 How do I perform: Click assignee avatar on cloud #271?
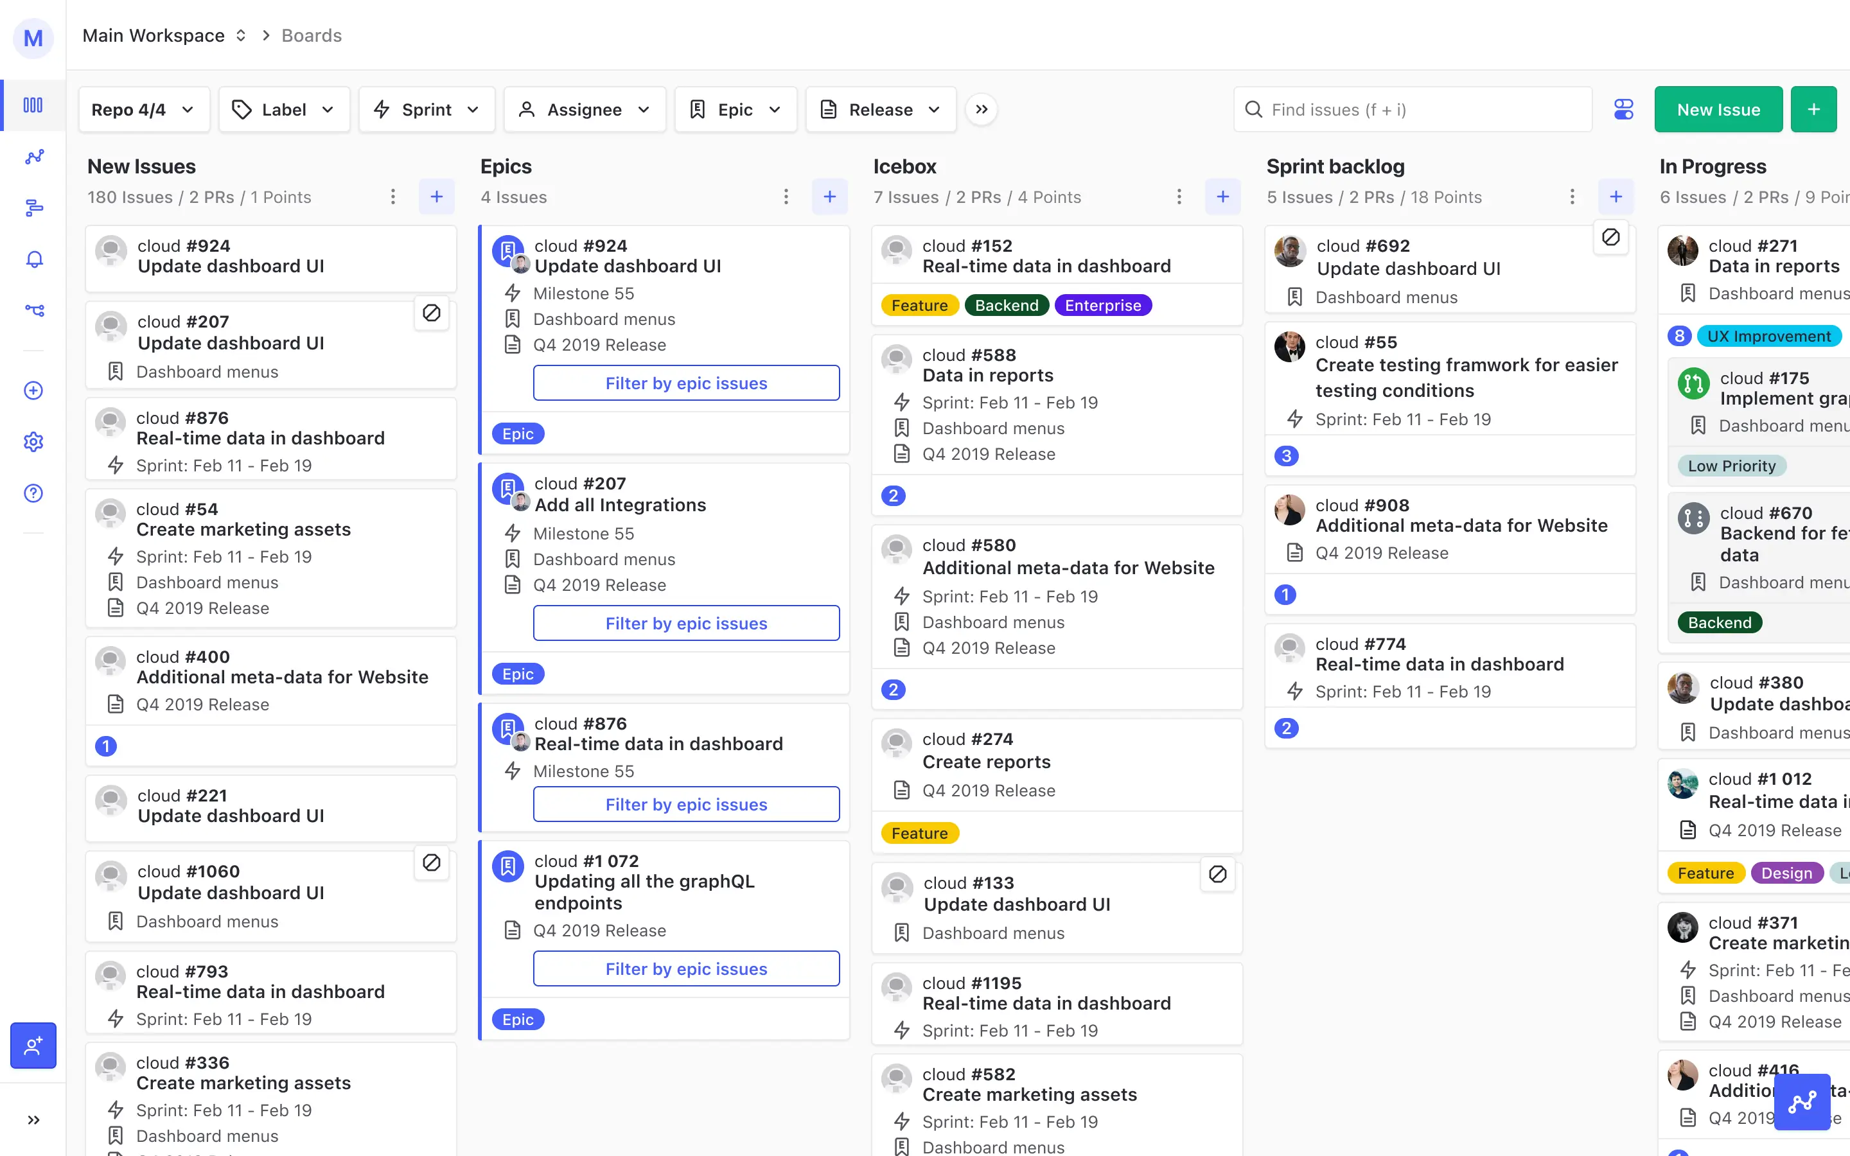coord(1682,250)
